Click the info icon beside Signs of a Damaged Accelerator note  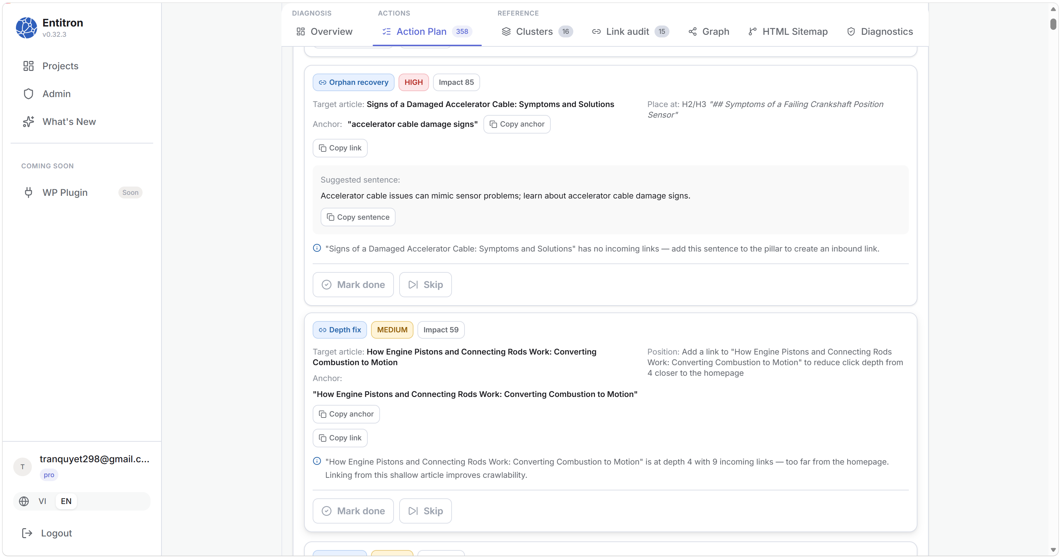click(x=317, y=248)
